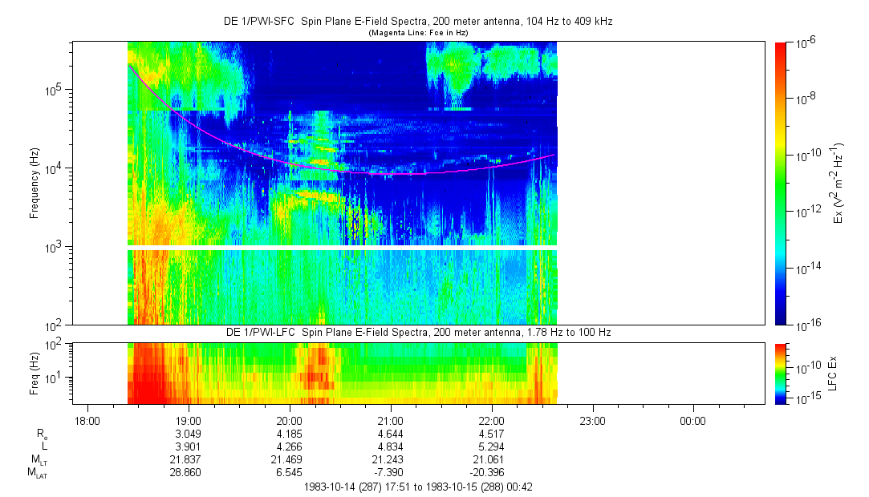Click the date range text at the bottom

click(x=417, y=487)
